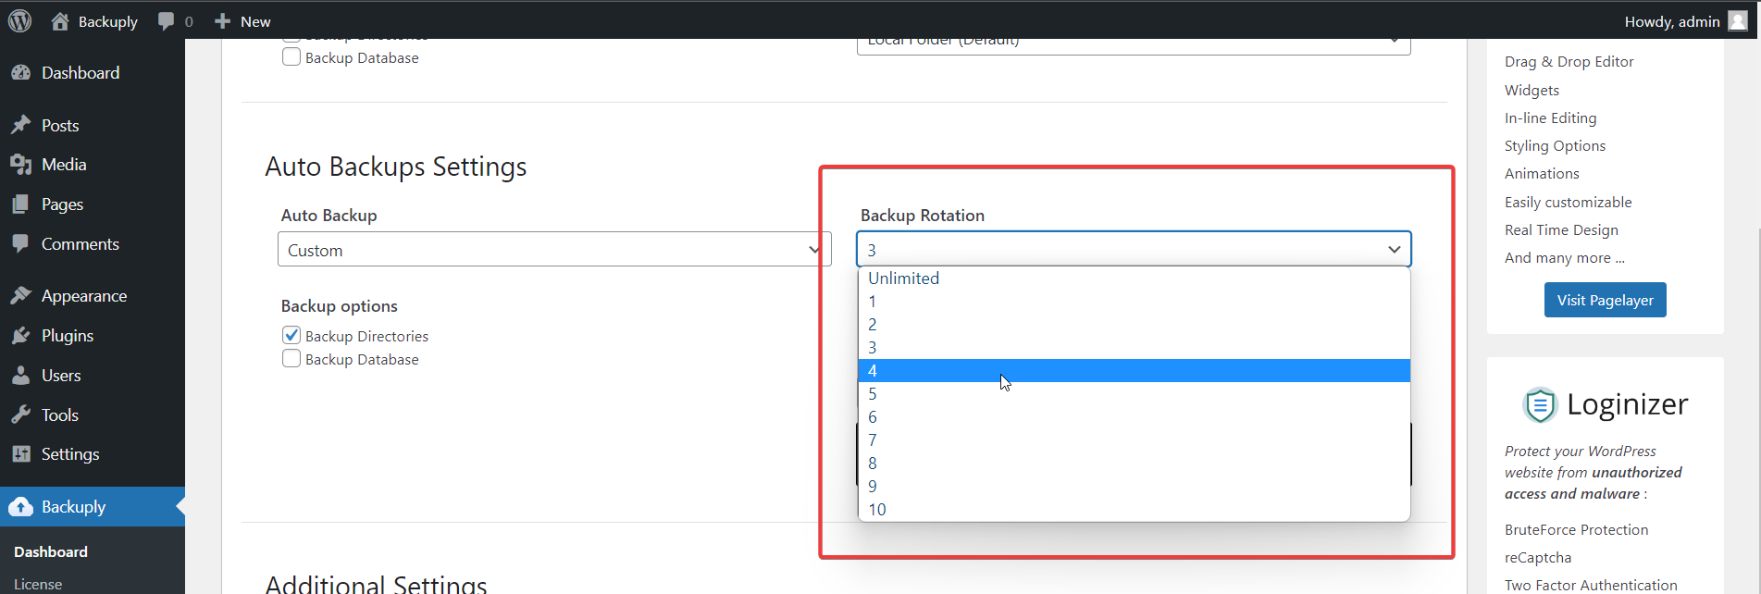Click the Users person icon
The image size is (1761, 594).
point(21,376)
